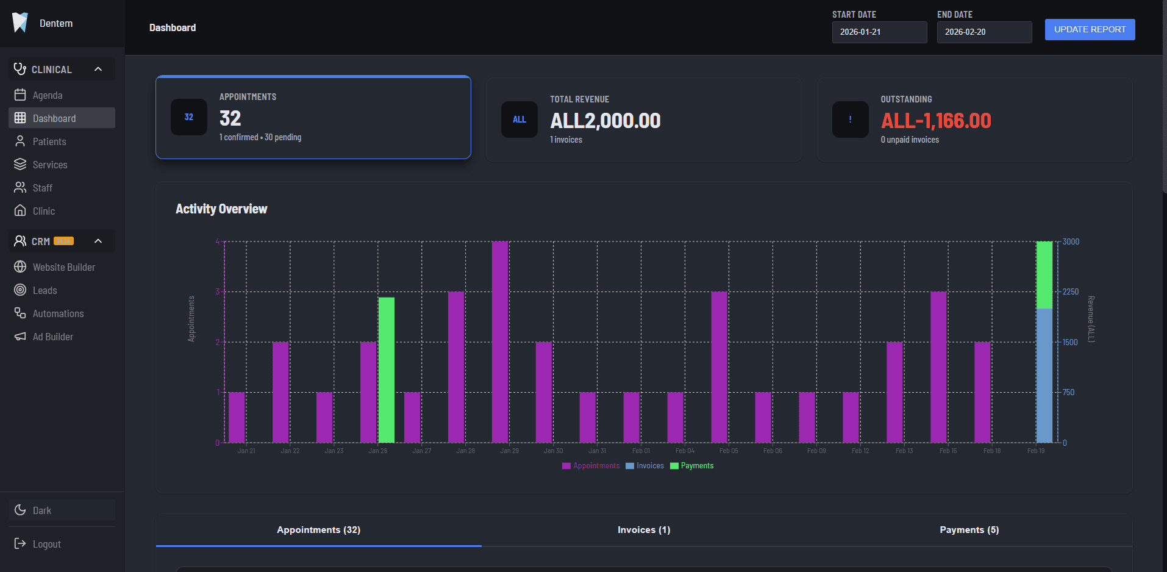1167x572 pixels.
Task: Select the Outstanding summary card
Action: pyautogui.click(x=974, y=120)
